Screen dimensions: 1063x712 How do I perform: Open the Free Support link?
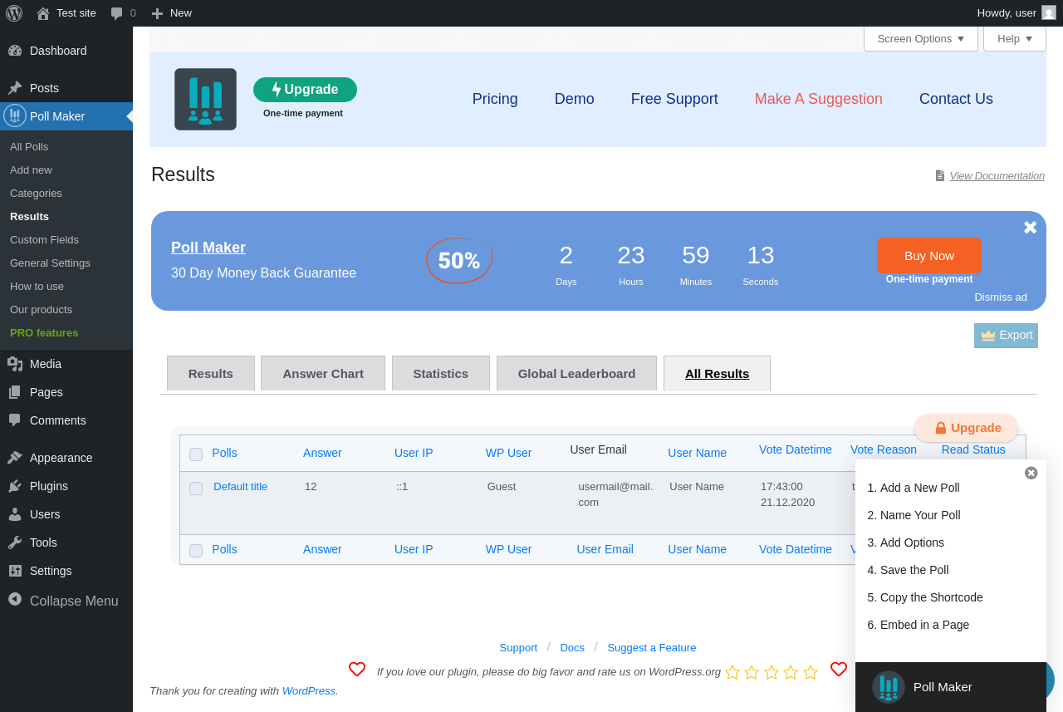(x=674, y=99)
